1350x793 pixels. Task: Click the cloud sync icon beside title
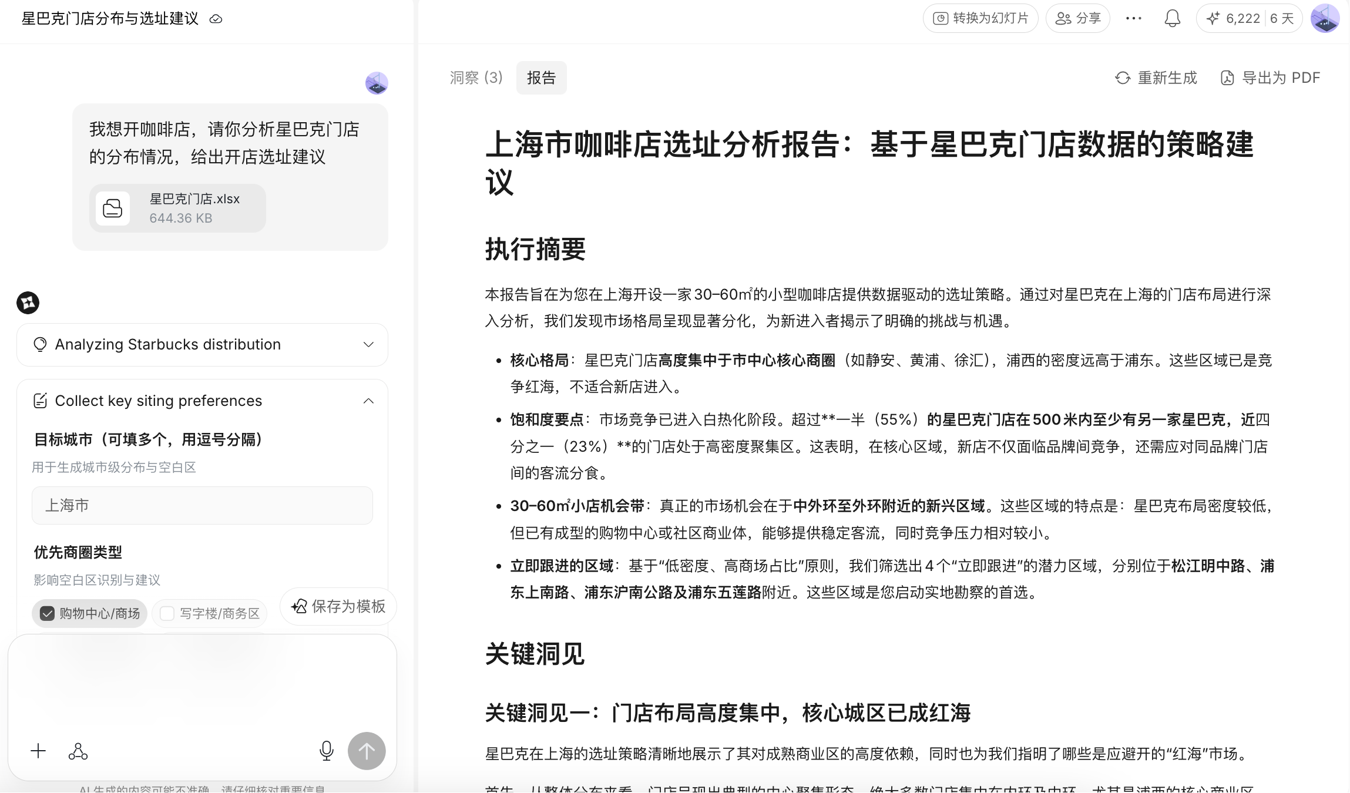216,19
